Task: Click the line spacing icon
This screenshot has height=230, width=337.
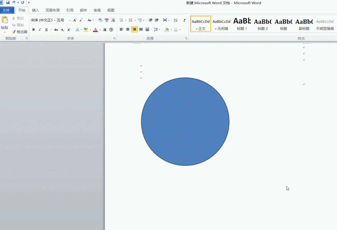Action: 156,29
